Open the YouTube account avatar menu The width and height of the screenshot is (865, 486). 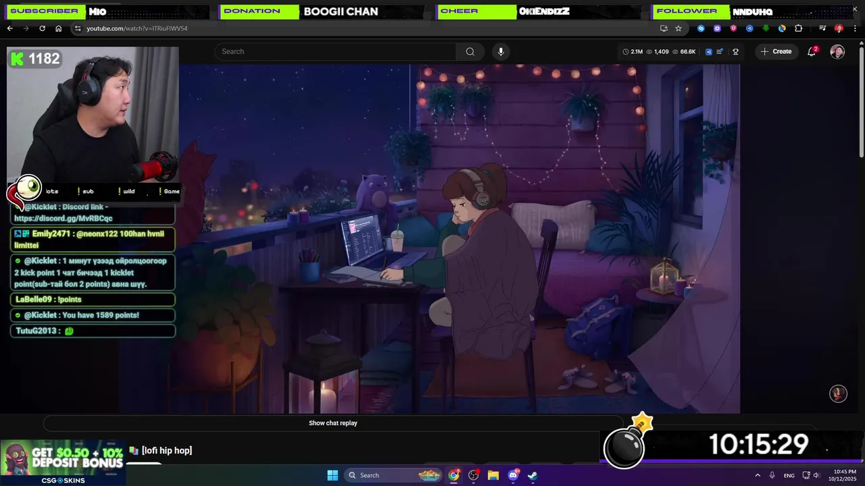tap(837, 51)
